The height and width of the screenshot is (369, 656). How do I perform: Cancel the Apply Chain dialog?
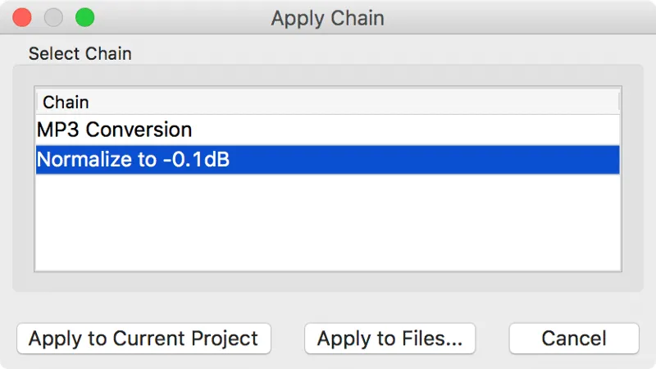click(574, 339)
